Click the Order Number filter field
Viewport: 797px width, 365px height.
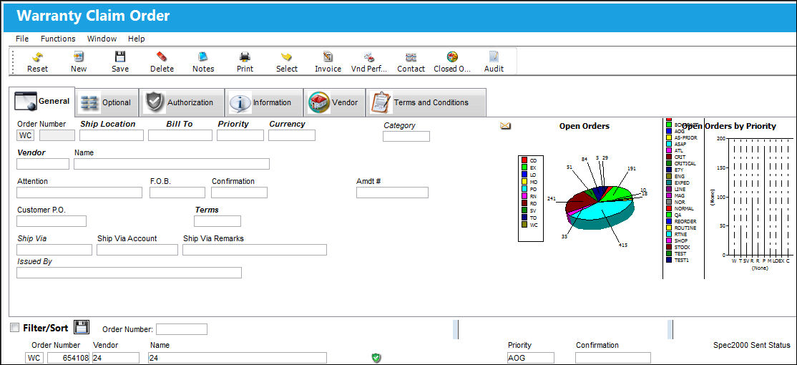click(182, 329)
